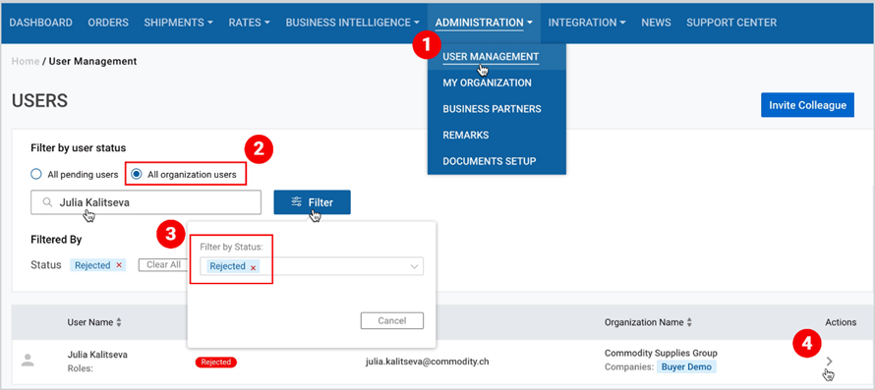Select Remarks in Administration menu

[x=465, y=135]
